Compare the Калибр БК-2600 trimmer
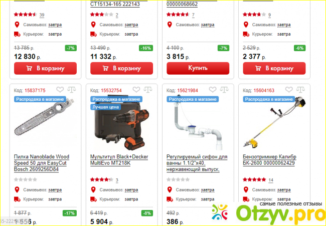The height and width of the screenshot is (226, 326). click(x=300, y=90)
